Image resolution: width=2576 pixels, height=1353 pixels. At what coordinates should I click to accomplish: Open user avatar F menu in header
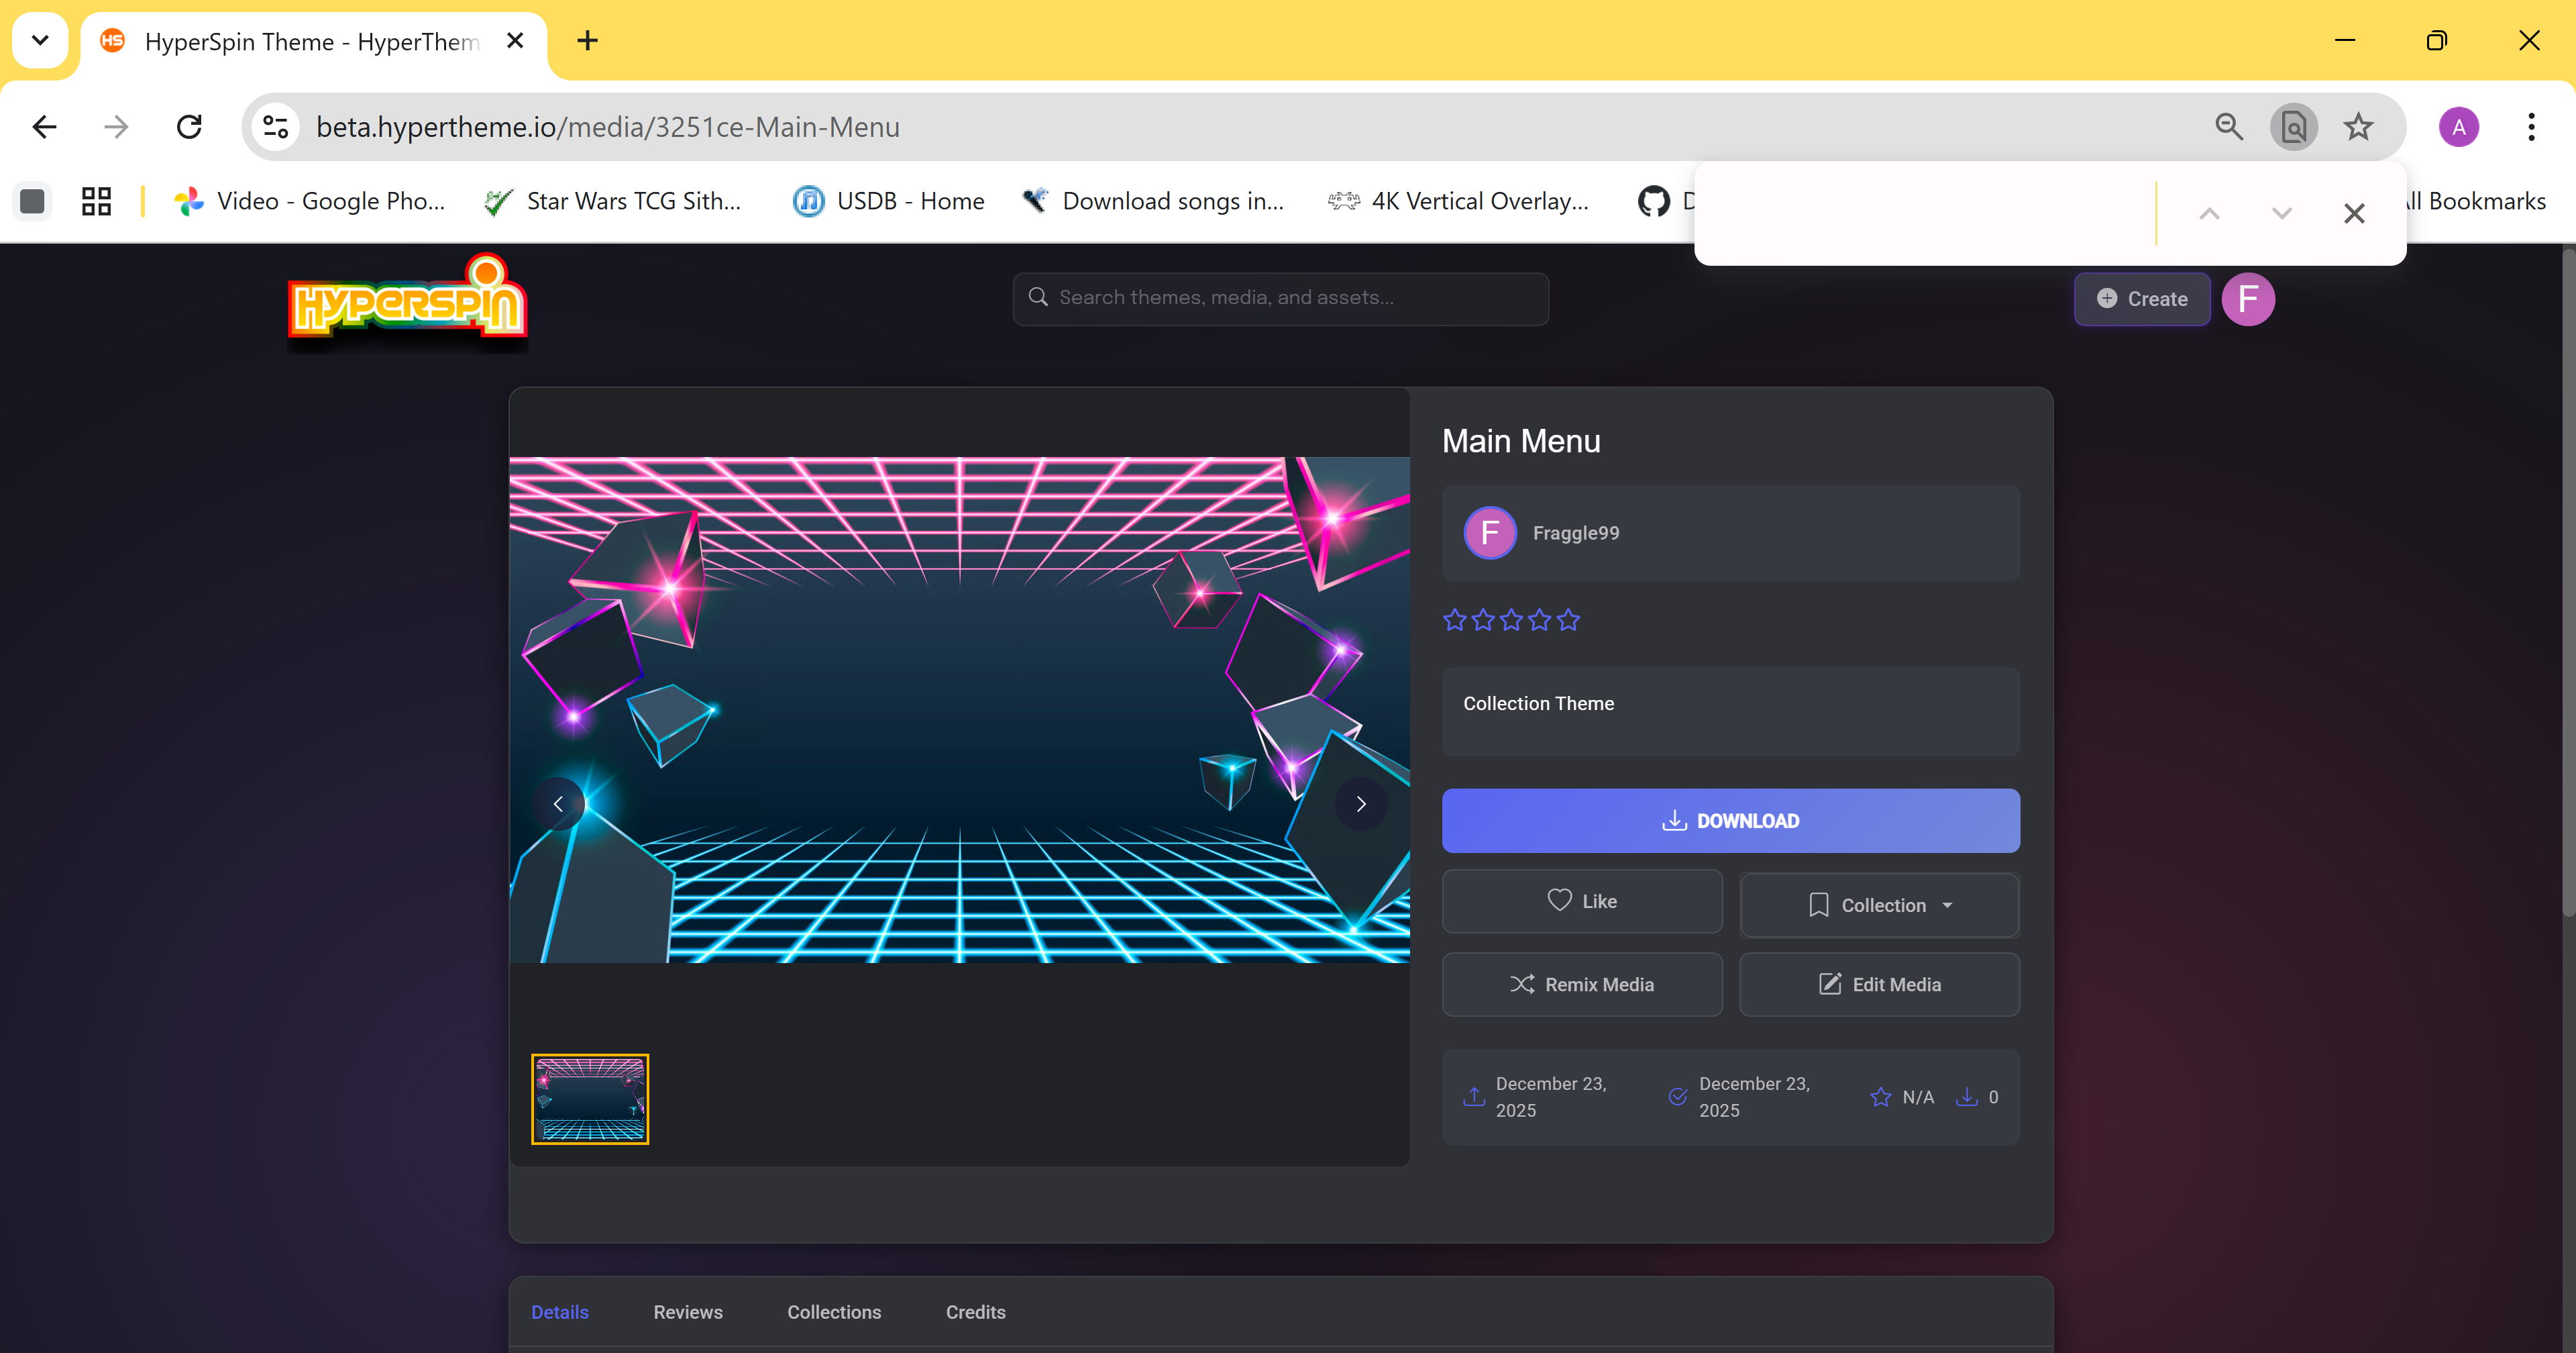(2248, 298)
